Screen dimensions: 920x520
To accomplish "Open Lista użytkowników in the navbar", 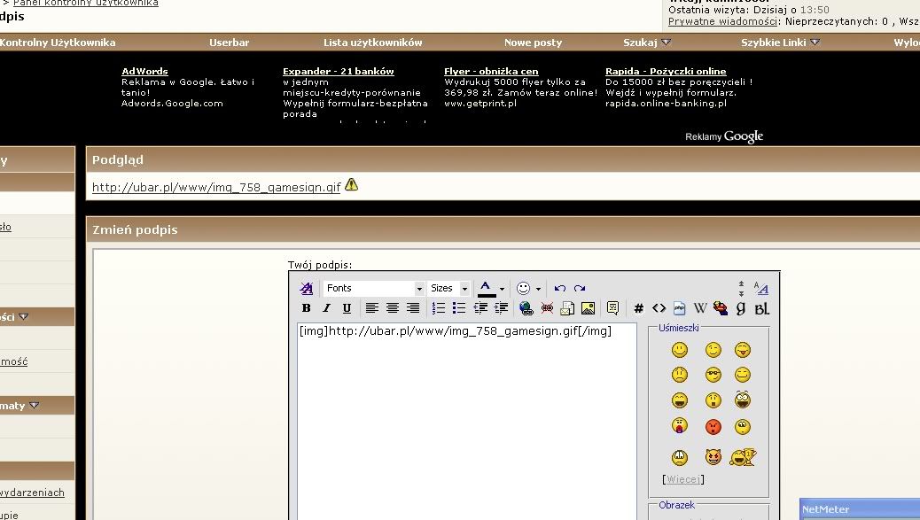I will pyautogui.click(x=372, y=43).
